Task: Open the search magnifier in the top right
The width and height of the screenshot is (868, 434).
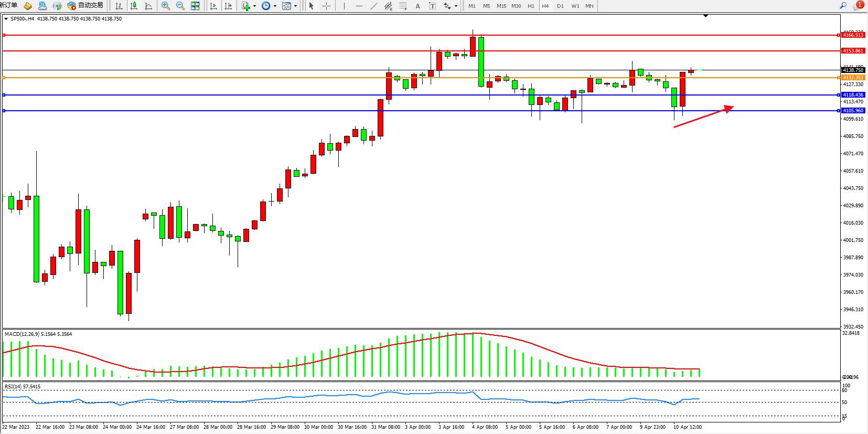Action: click(843, 6)
